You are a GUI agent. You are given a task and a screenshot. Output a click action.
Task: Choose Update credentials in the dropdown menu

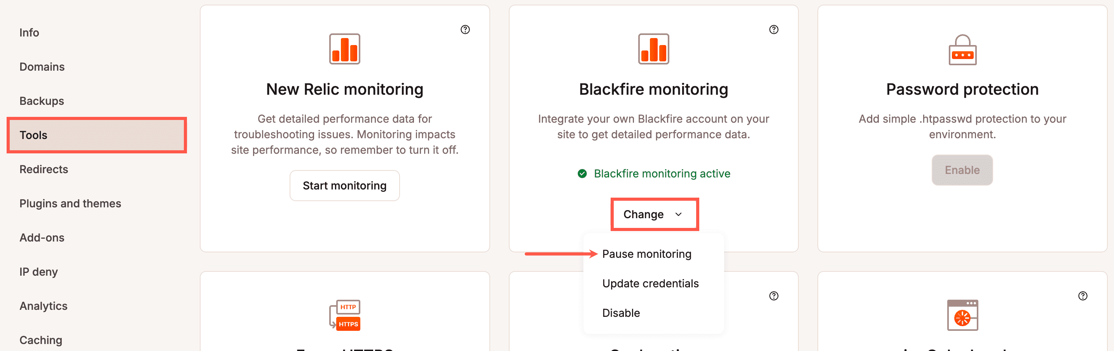click(650, 283)
